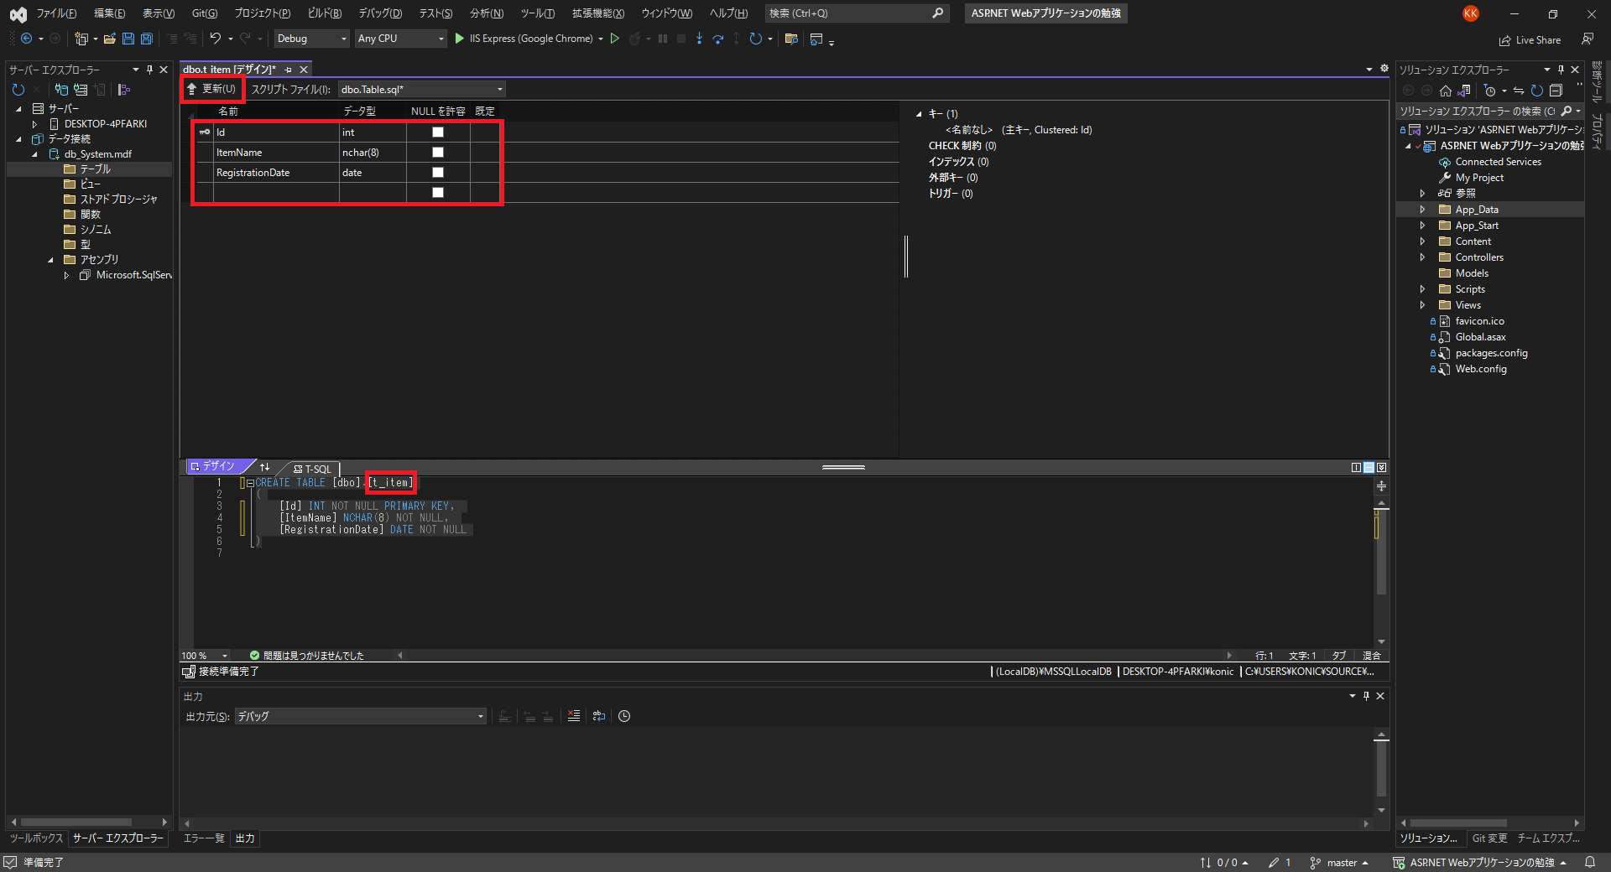
Task: Click the search box (Ctrl+Q)
Action: tap(856, 13)
